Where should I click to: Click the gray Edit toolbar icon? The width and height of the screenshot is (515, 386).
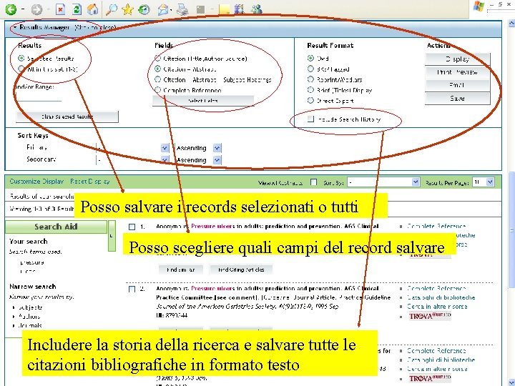201,9
